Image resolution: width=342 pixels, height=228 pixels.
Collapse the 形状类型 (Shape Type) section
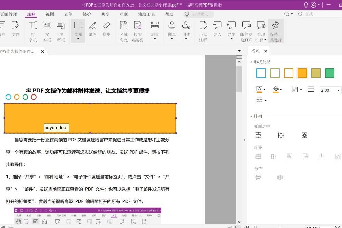pos(251,62)
